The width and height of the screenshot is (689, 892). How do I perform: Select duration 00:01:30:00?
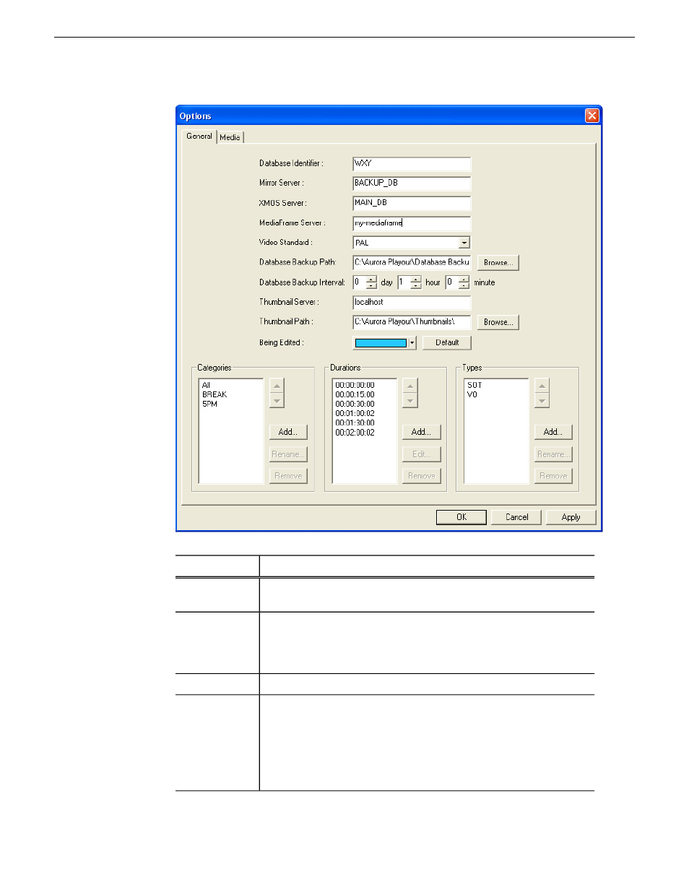pyautogui.click(x=355, y=423)
